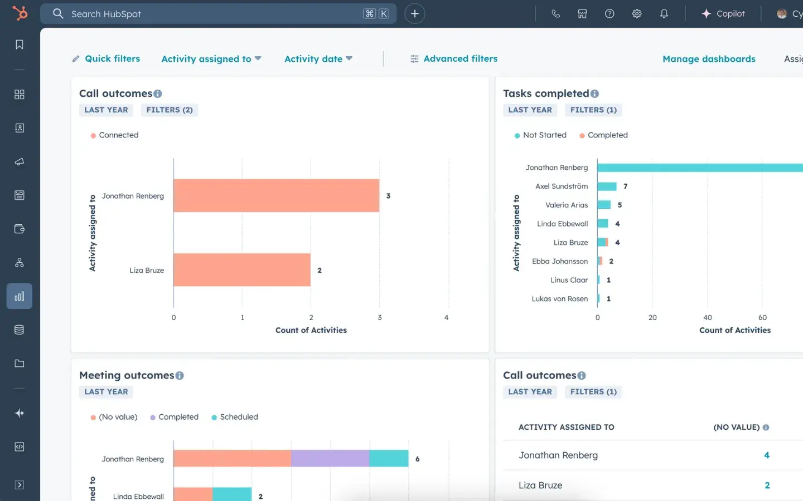
Task: Toggle the Completed legend in Meeting outcomes
Action: (174, 417)
